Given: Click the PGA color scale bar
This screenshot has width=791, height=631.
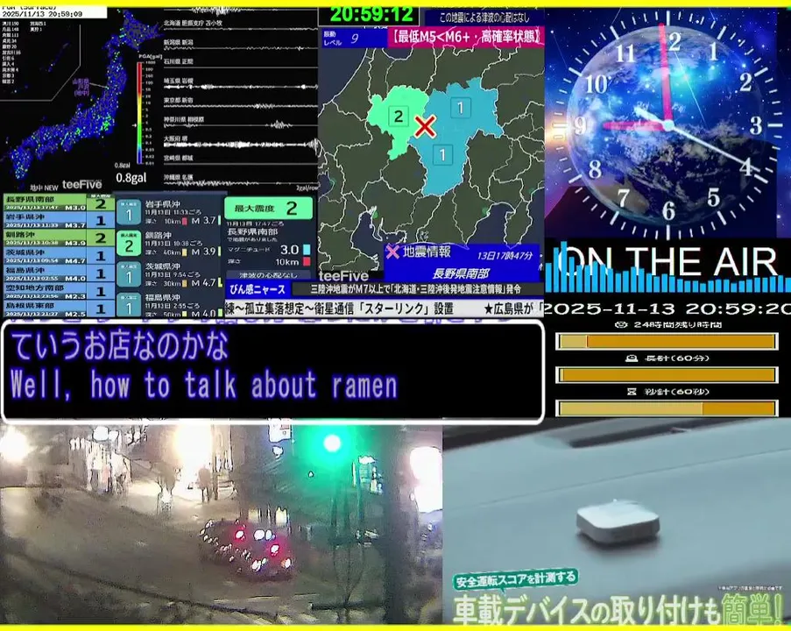Looking at the screenshot, I should point(139,112).
